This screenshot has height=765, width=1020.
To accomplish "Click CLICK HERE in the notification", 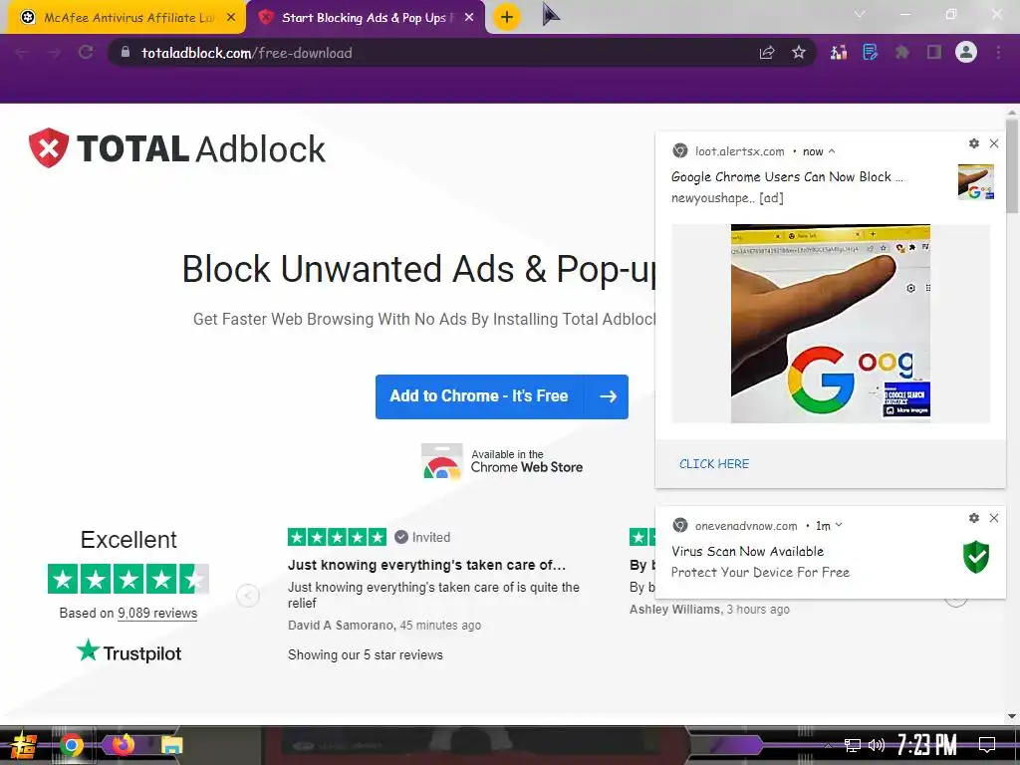I will click(714, 464).
